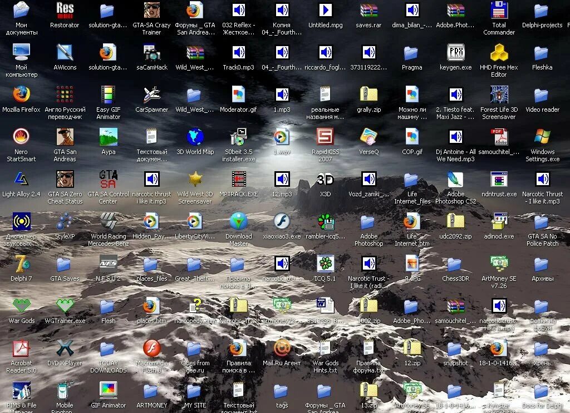Select the N.F.S.U 2 icon
The image size is (570, 413).
coord(109,263)
